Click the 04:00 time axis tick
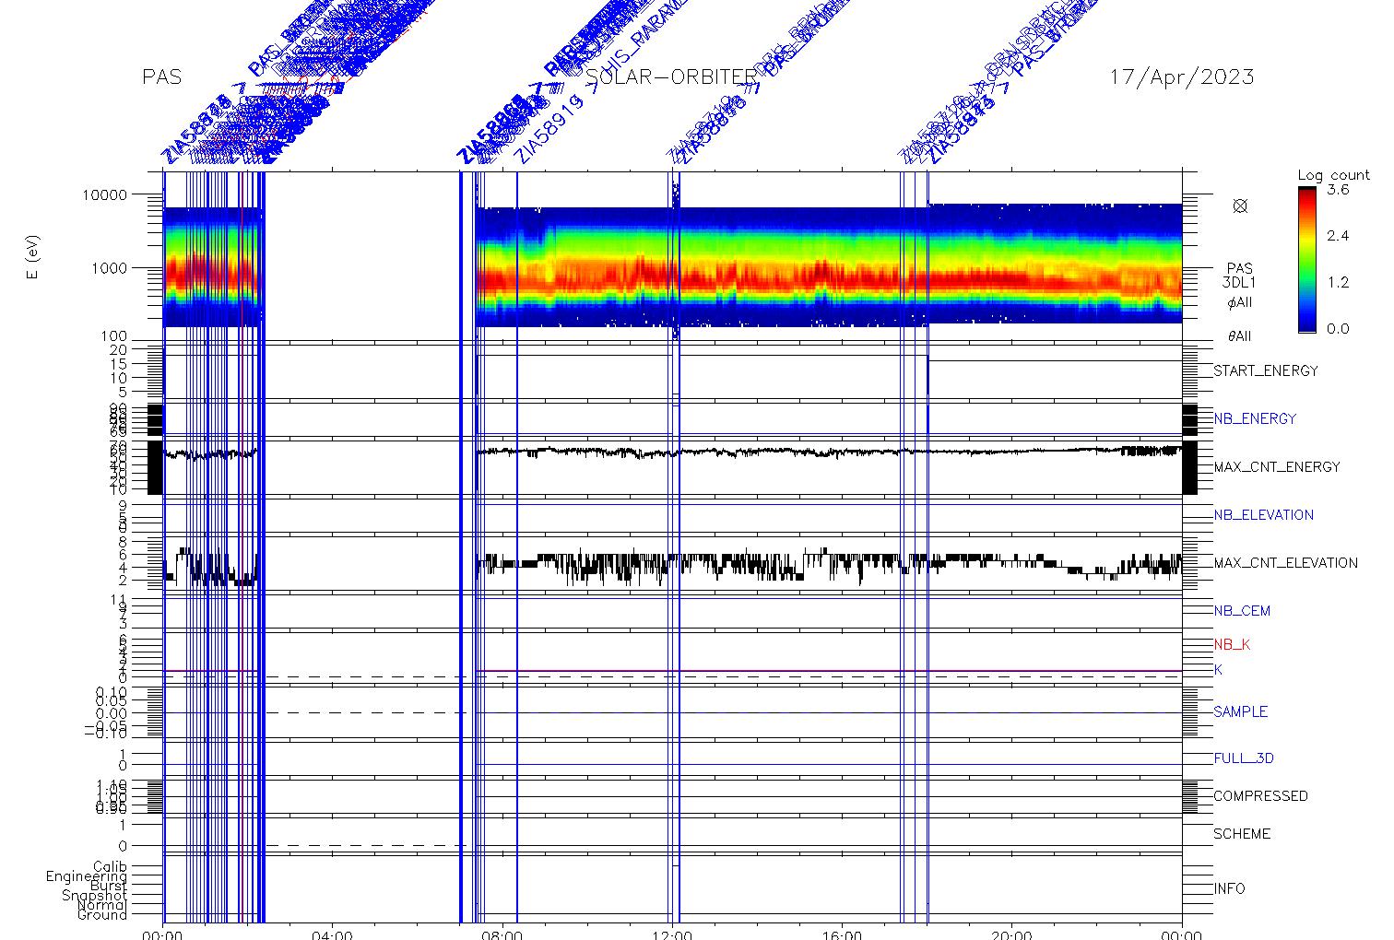The height and width of the screenshot is (940, 1394). tap(333, 934)
